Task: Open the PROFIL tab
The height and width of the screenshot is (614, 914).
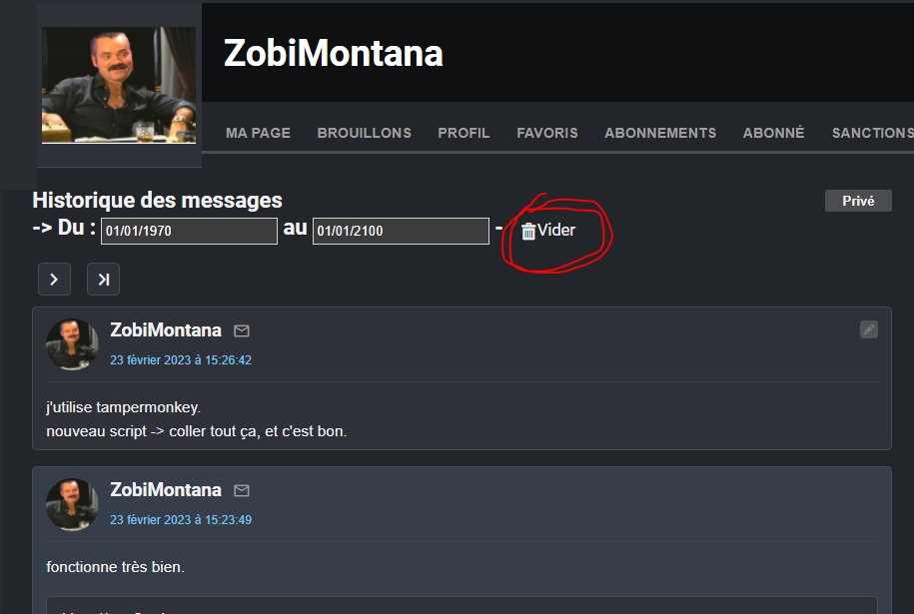Action: pos(464,133)
